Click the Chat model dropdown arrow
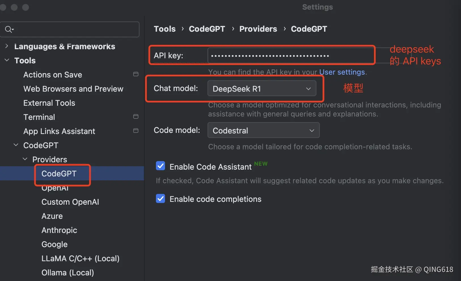This screenshot has width=461, height=281. point(308,89)
